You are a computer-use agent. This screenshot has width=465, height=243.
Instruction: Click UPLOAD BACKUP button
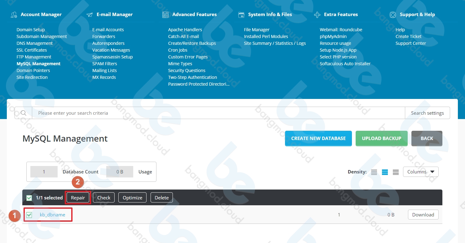[x=382, y=138]
